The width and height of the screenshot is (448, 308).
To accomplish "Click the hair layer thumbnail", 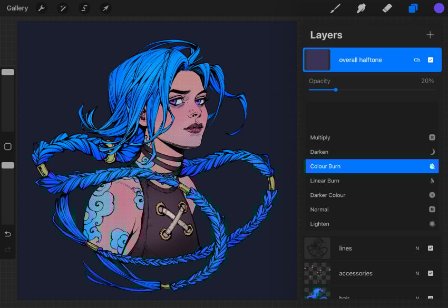I will click(317, 293).
